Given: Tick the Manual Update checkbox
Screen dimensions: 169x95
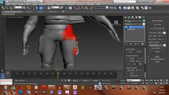Looking at the screenshot, I should pos(150,48).
